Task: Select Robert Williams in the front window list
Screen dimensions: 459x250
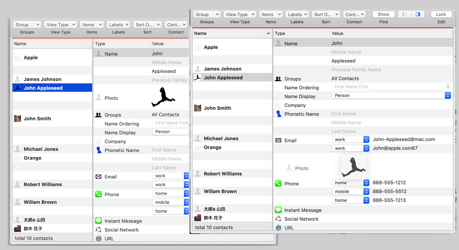Action: tap(223, 174)
